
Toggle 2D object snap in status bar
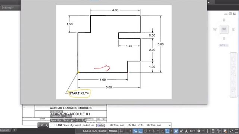(167, 131)
